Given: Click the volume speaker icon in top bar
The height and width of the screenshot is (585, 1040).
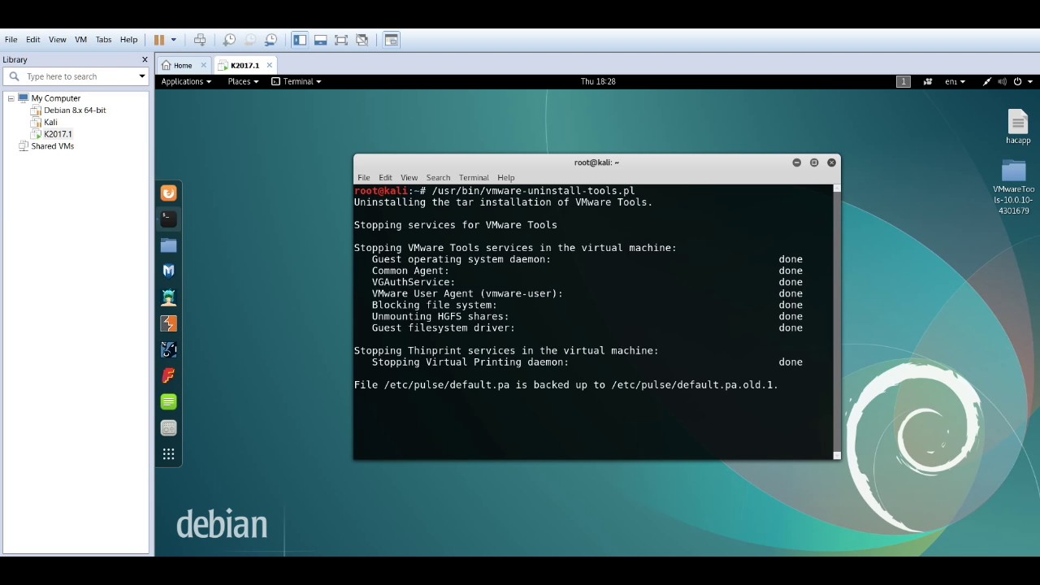Looking at the screenshot, I should pos(1002,81).
